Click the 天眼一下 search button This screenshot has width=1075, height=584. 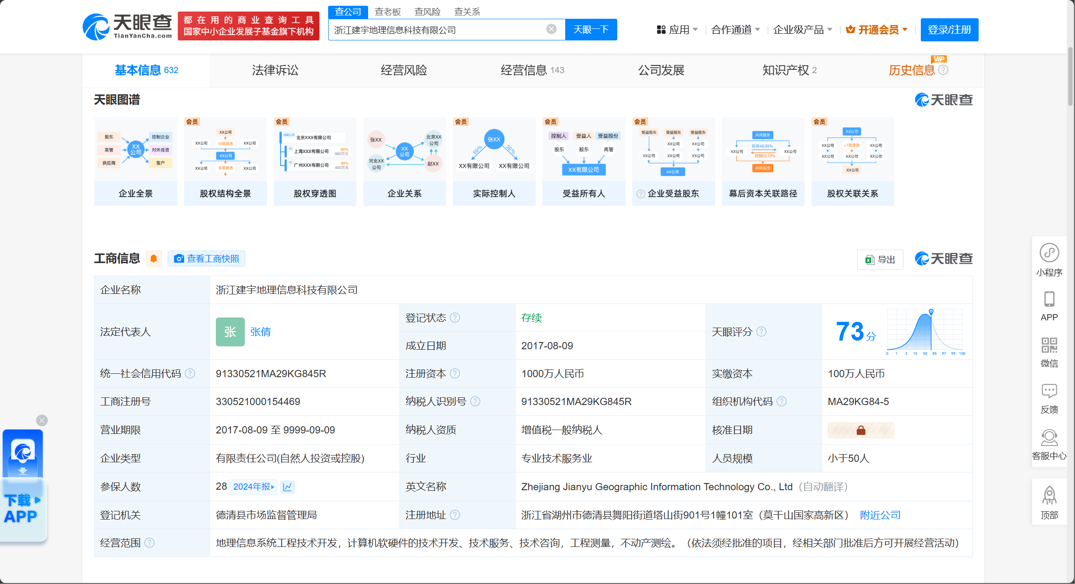pyautogui.click(x=591, y=30)
